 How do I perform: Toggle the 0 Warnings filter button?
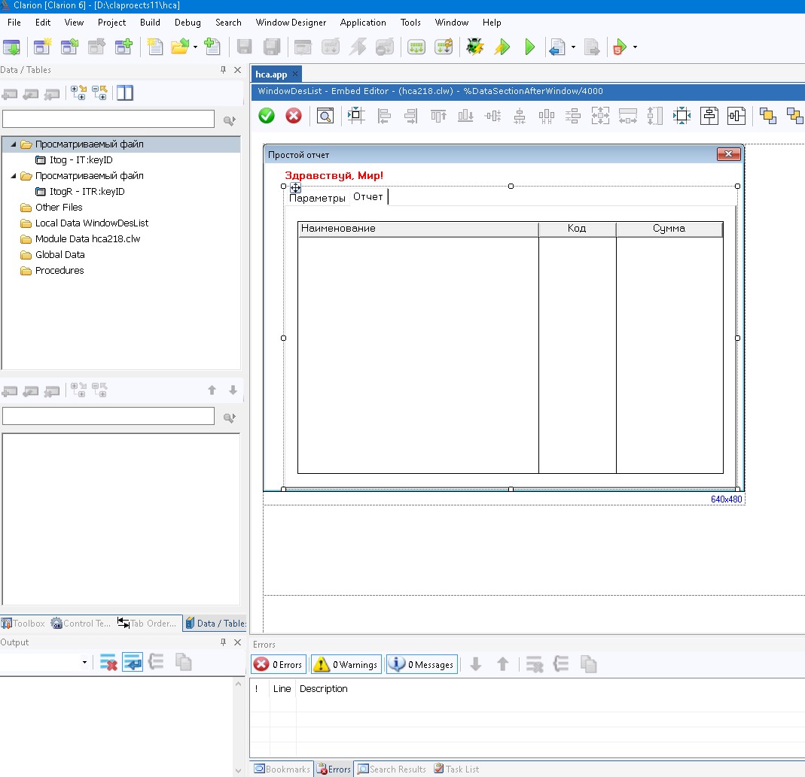pos(346,664)
